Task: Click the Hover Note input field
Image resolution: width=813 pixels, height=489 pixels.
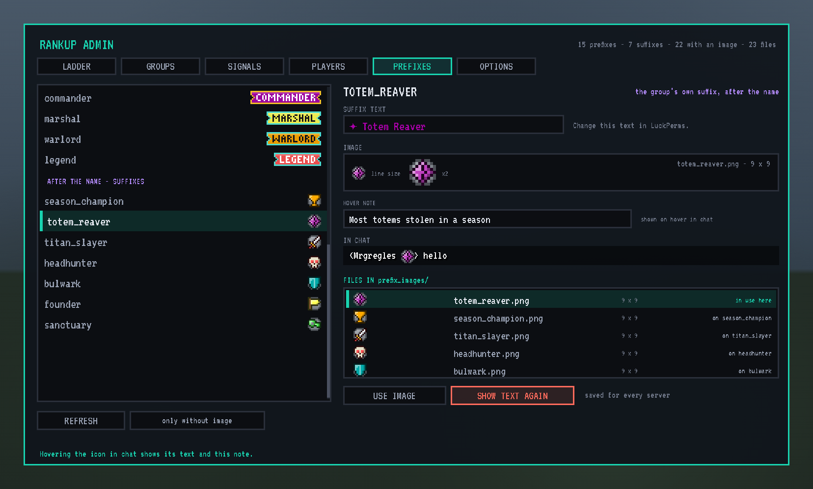Action: point(488,219)
